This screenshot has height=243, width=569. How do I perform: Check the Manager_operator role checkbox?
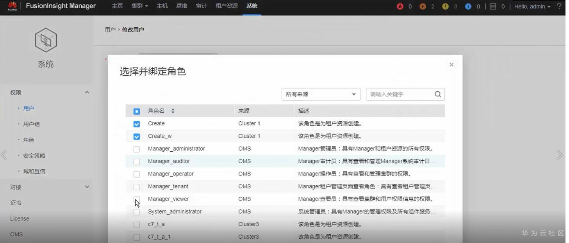point(137,174)
